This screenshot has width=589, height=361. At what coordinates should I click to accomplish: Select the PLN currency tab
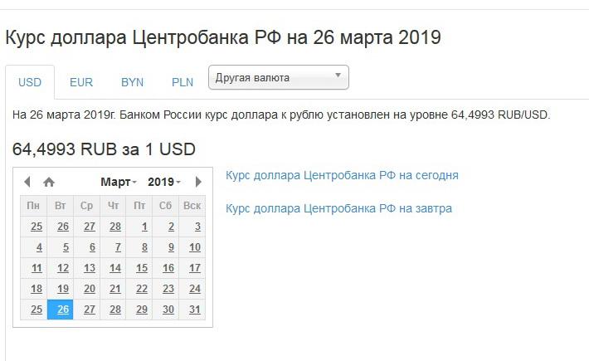click(183, 82)
